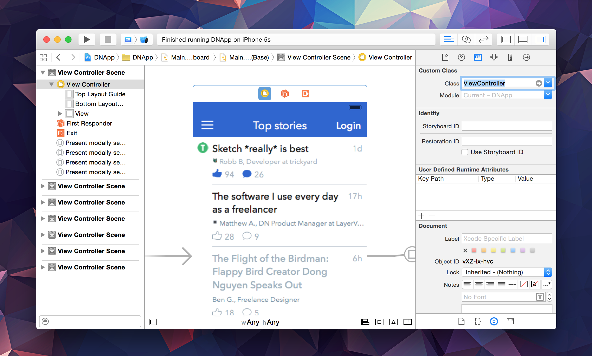Open the Resizing Behavior menu
Screen dimensions: 592x356
[x=407, y=322]
